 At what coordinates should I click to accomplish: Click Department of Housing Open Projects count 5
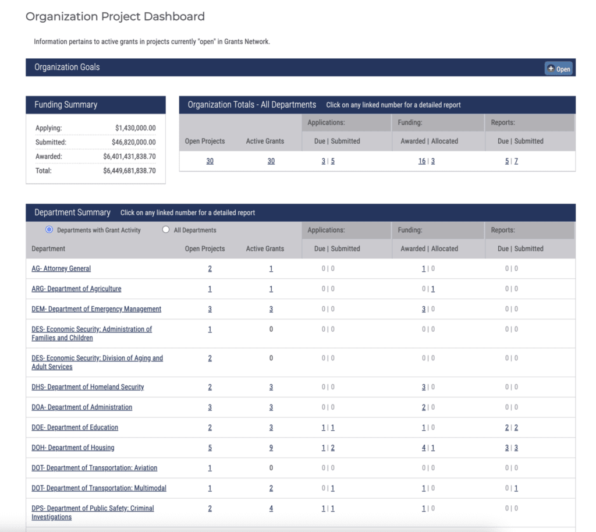coord(210,448)
